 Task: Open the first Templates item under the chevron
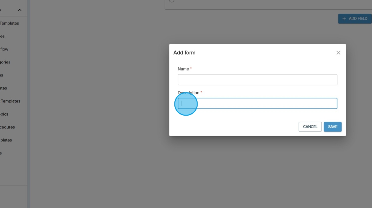[x=9, y=23]
